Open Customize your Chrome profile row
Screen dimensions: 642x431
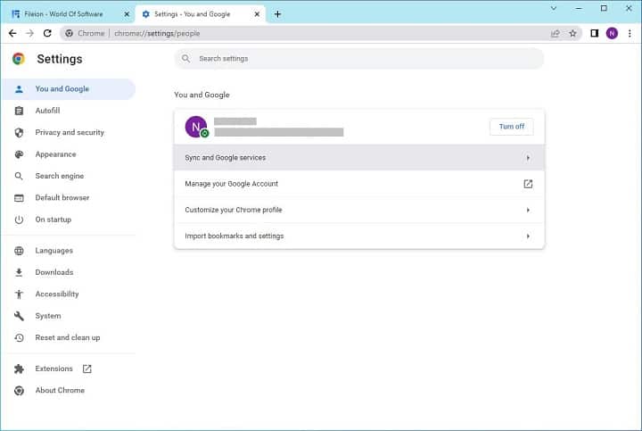(x=359, y=211)
